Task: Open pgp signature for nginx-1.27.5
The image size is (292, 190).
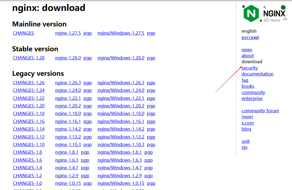Action: click(88, 34)
